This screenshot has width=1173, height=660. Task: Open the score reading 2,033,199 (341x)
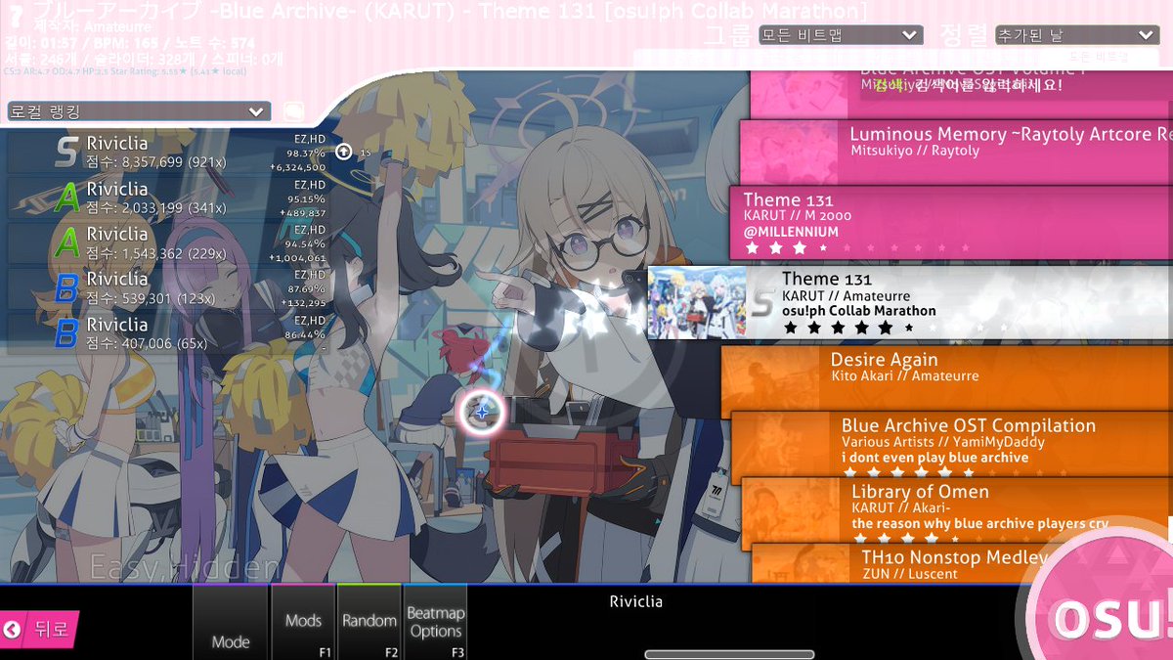[169, 198]
